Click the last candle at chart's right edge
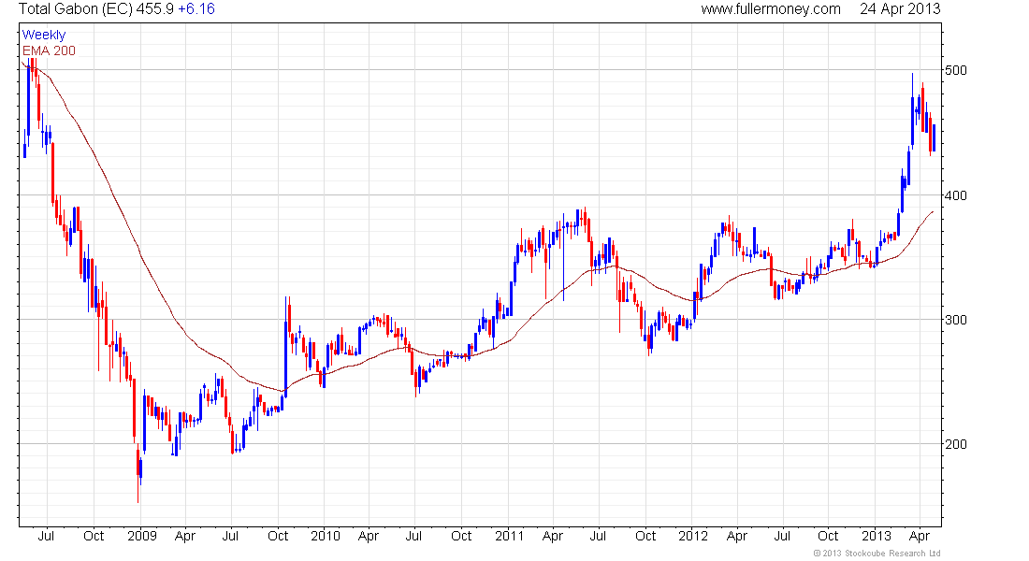 [x=934, y=137]
